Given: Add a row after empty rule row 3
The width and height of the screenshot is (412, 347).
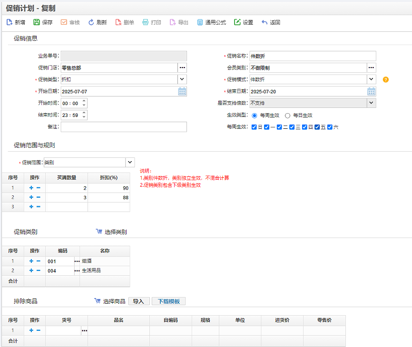Looking at the screenshot, I should (x=31, y=207).
